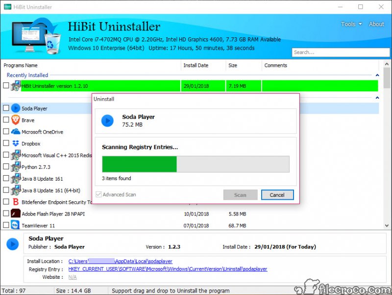Click the 10/01/2018 install date cell
Screen dimensions: 392x295
(196, 214)
